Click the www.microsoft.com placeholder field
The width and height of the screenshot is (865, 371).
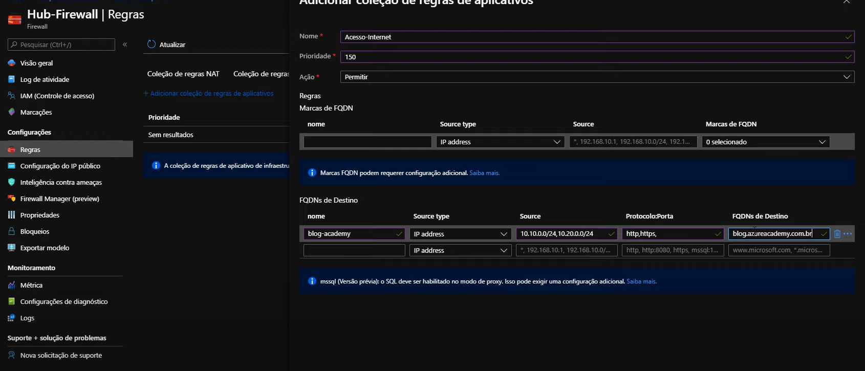[779, 250]
